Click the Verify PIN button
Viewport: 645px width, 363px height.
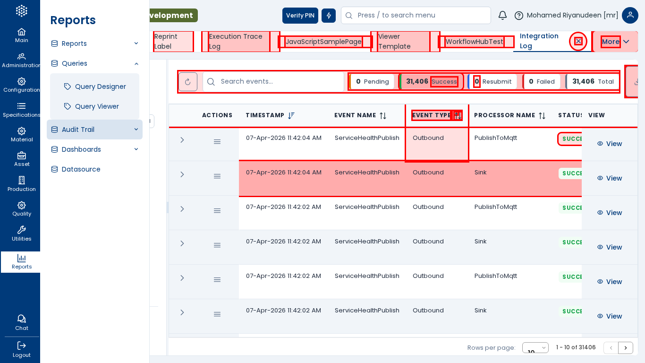pos(300,16)
